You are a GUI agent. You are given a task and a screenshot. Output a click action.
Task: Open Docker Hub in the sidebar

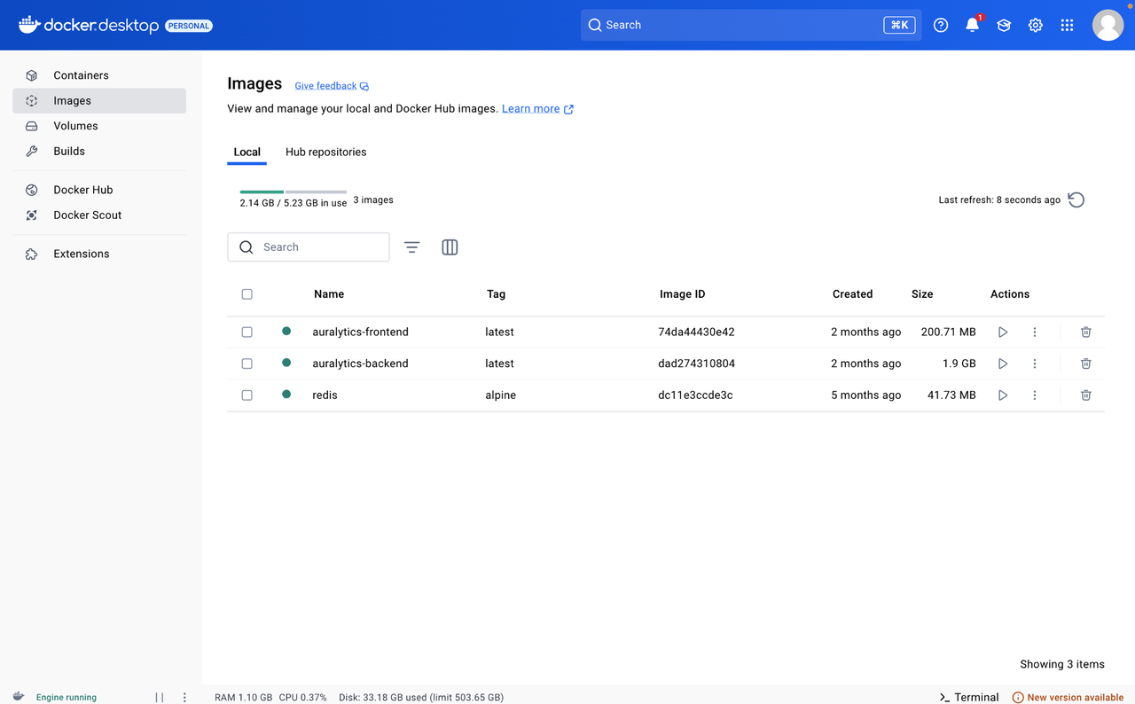[x=99, y=190]
